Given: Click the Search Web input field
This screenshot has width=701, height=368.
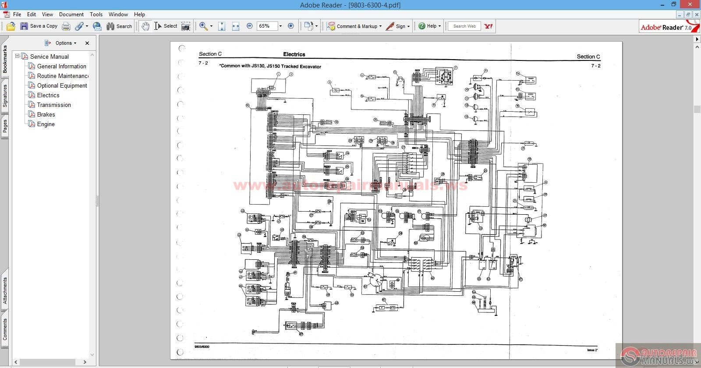Looking at the screenshot, I should click(x=464, y=26).
